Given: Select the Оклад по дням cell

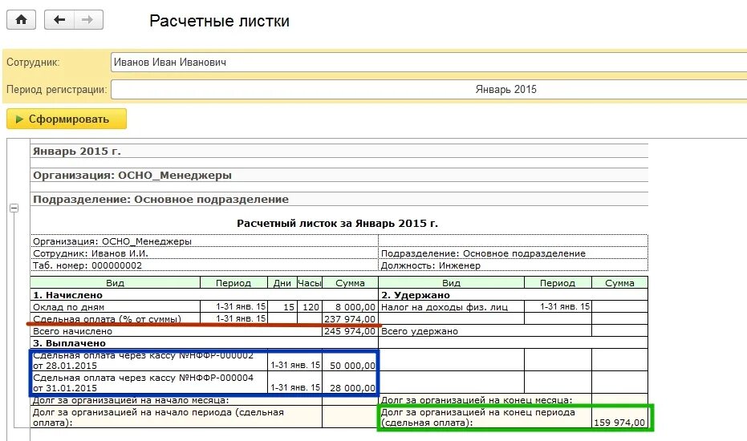Looking at the screenshot, I should (116, 307).
